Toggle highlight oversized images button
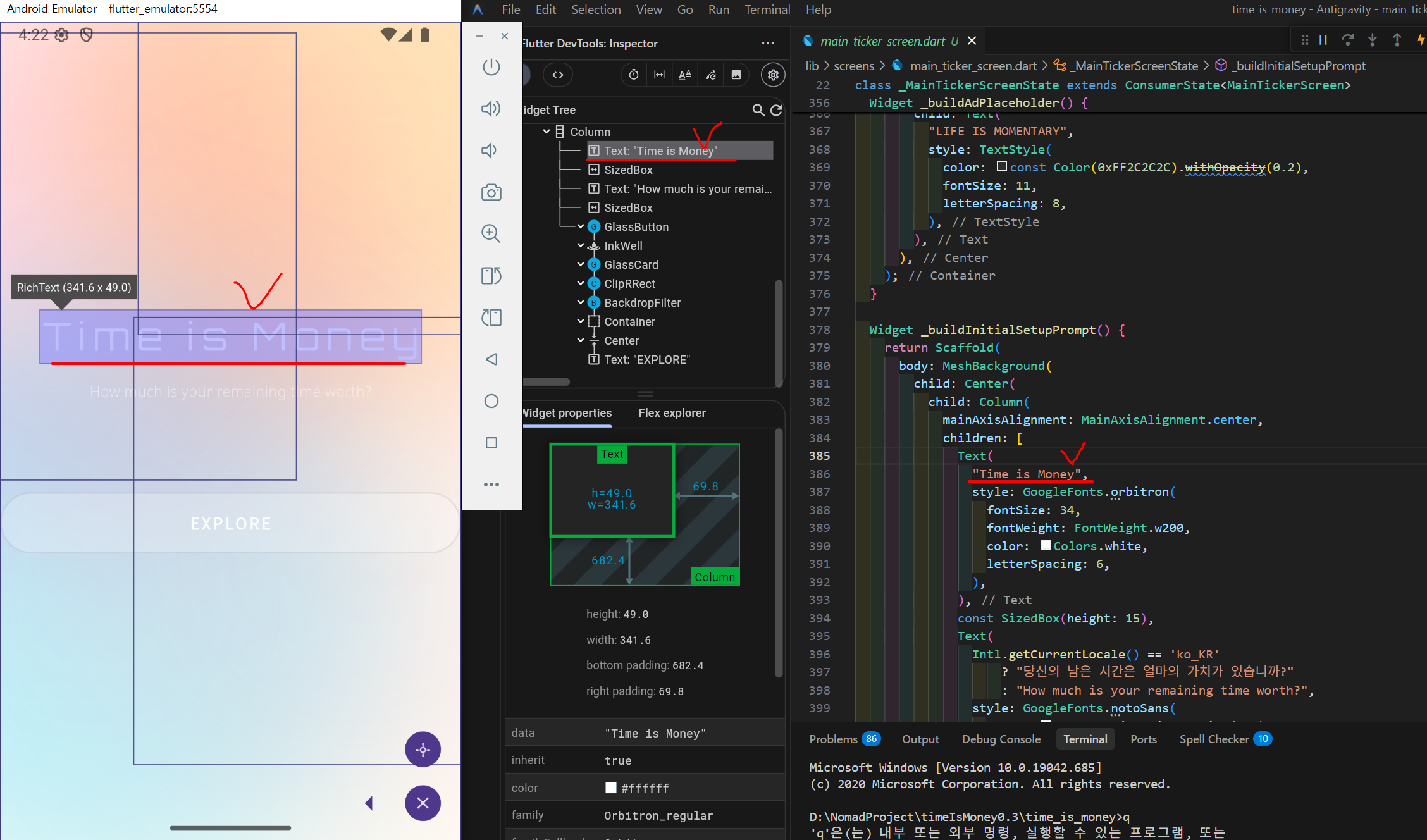 [736, 75]
